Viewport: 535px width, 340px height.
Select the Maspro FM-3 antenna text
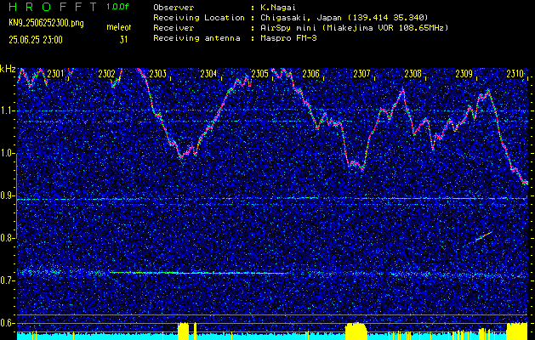point(288,38)
